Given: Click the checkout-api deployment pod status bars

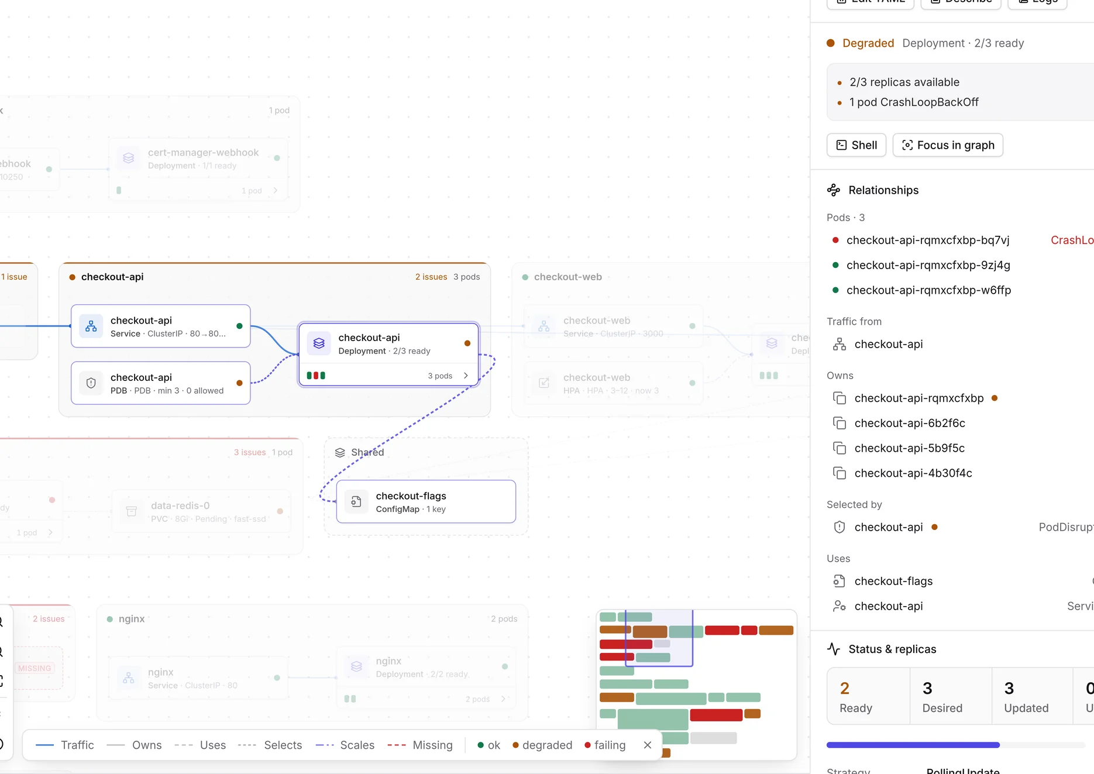Looking at the screenshot, I should click(x=316, y=376).
